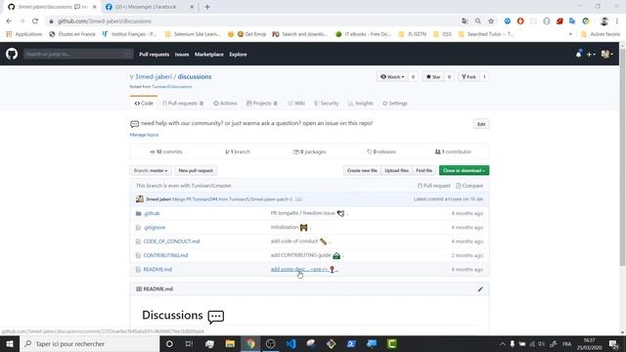
Task: Switch to the Code tab
Action: (x=144, y=103)
